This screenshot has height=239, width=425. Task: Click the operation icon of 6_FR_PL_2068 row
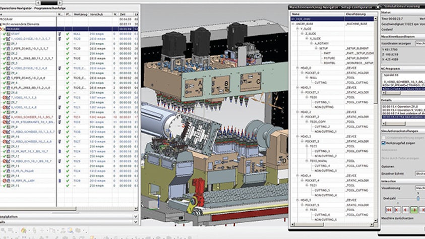pos(9,88)
